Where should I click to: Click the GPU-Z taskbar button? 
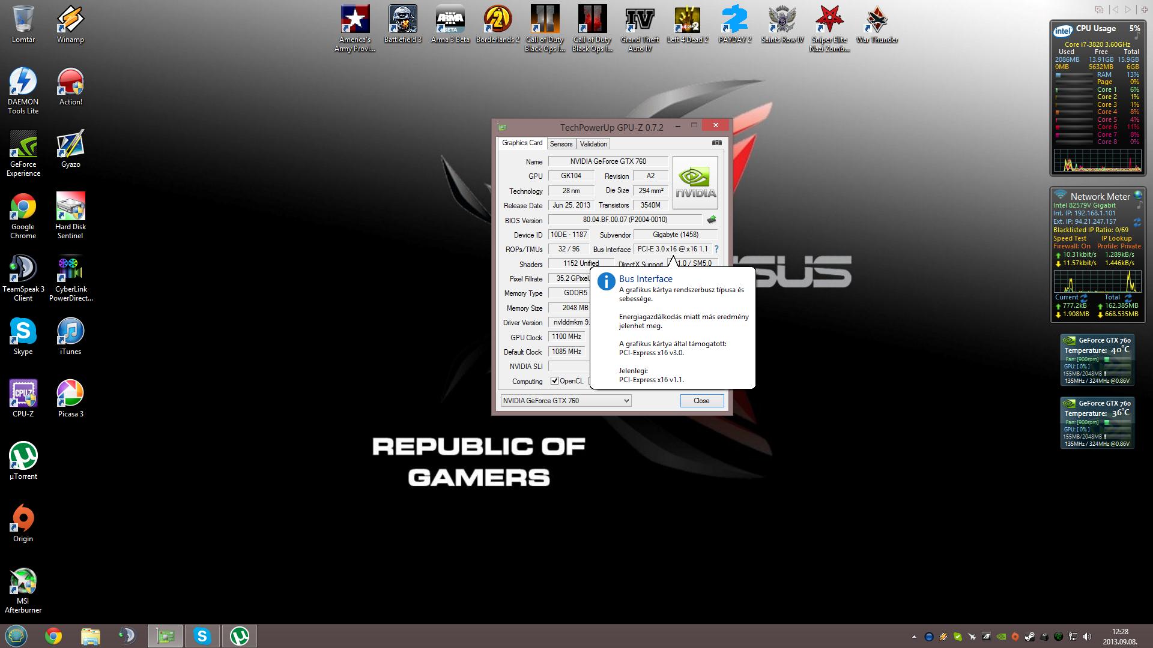(x=165, y=636)
